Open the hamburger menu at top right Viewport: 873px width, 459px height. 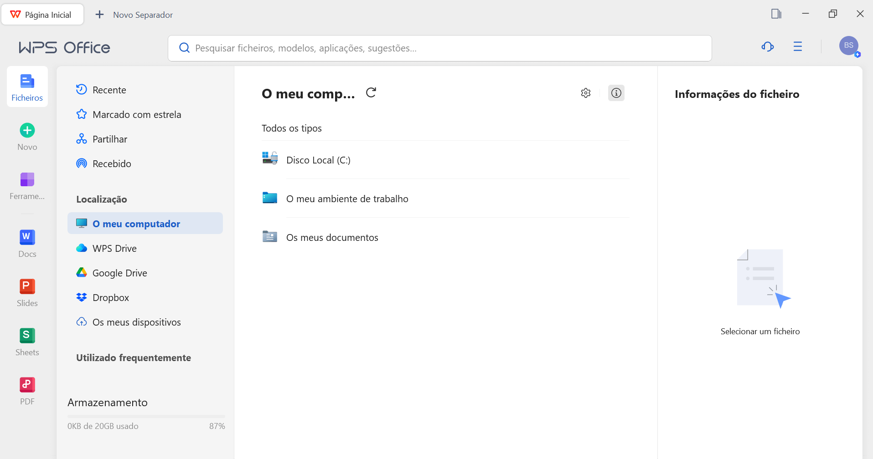[798, 47]
